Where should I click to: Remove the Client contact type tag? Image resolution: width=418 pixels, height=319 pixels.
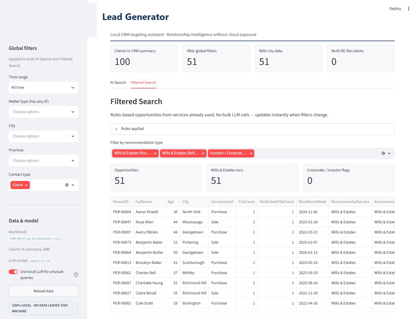tap(26, 185)
